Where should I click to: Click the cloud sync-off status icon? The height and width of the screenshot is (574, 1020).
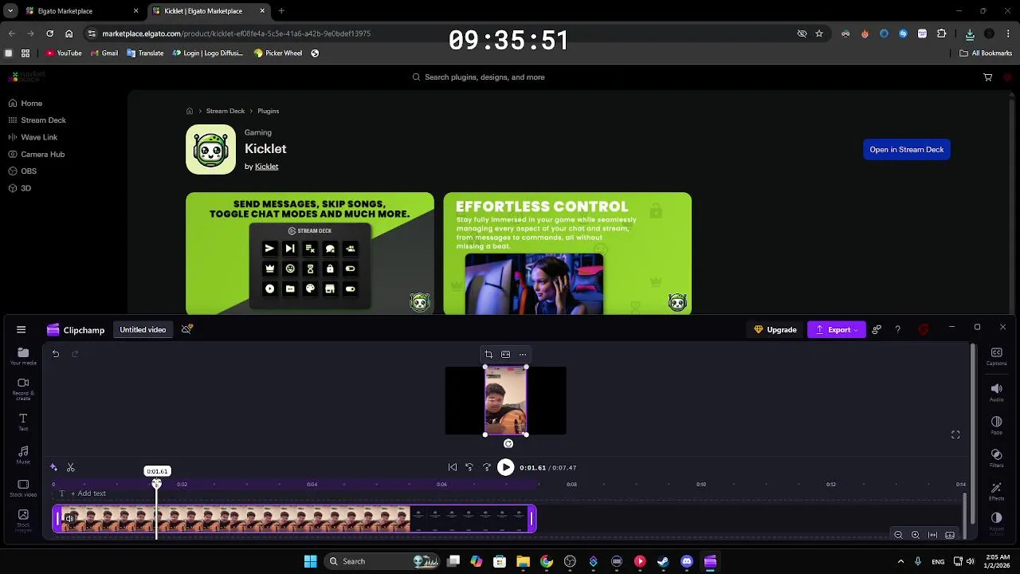pos(187,329)
